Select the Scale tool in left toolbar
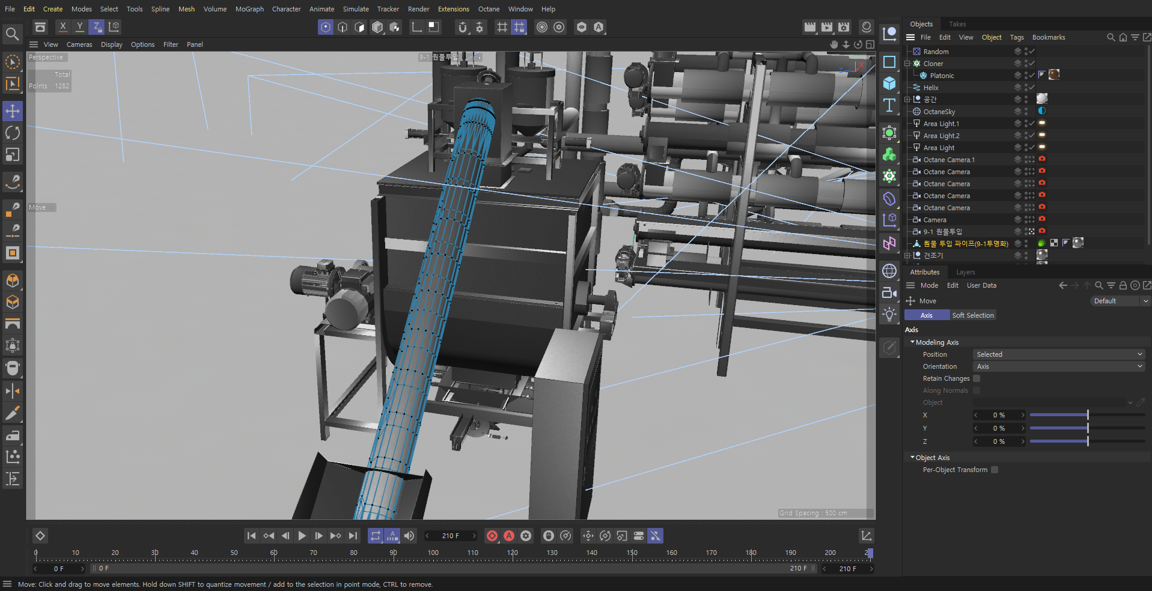This screenshot has width=1152, height=591. point(13,155)
